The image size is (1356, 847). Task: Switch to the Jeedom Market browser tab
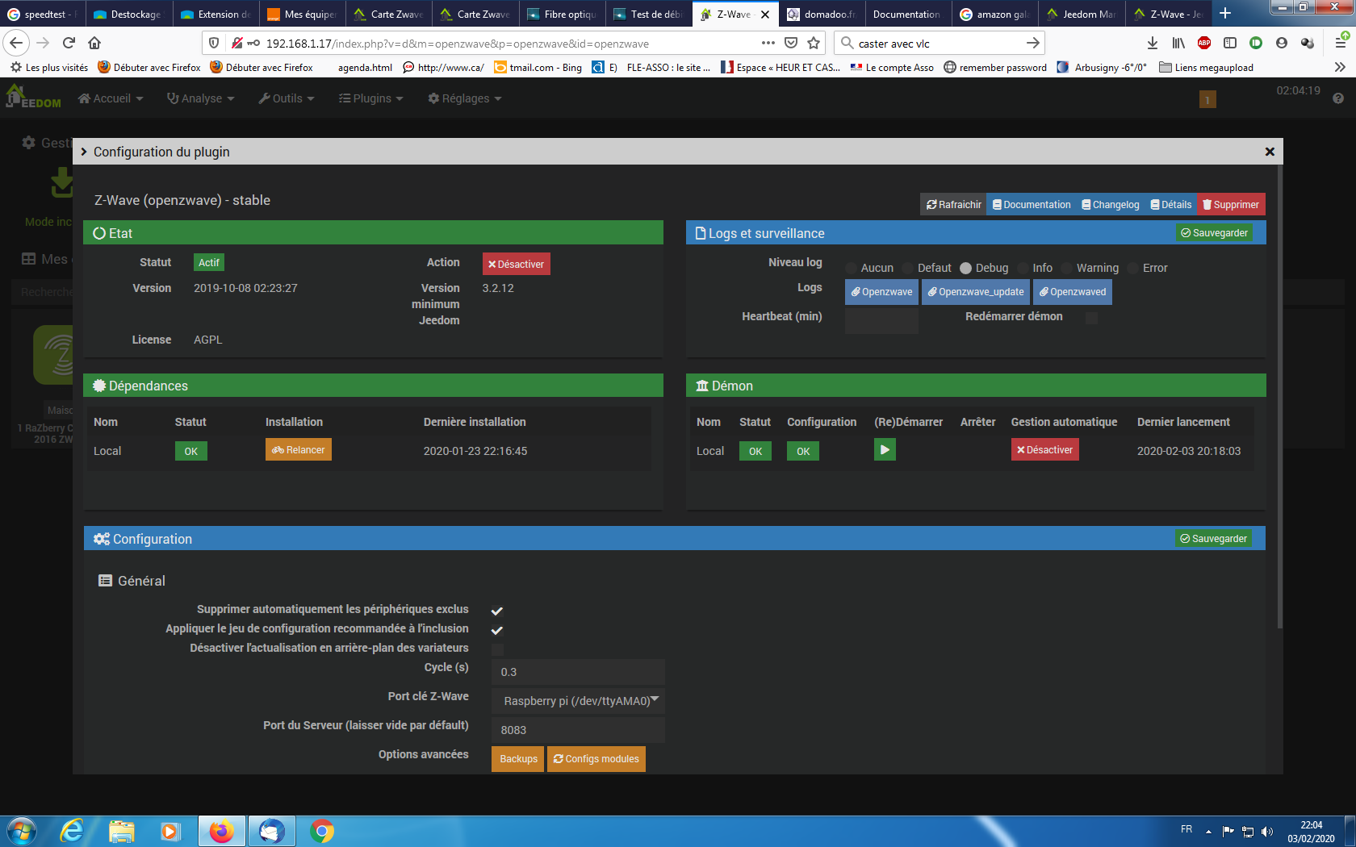pos(1082,14)
